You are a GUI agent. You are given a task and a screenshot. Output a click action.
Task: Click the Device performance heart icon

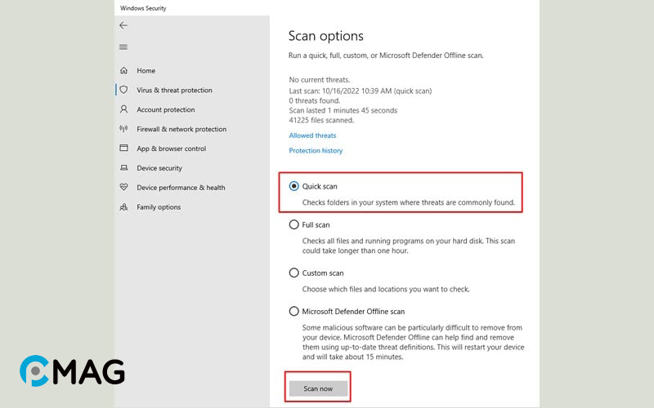tap(124, 187)
